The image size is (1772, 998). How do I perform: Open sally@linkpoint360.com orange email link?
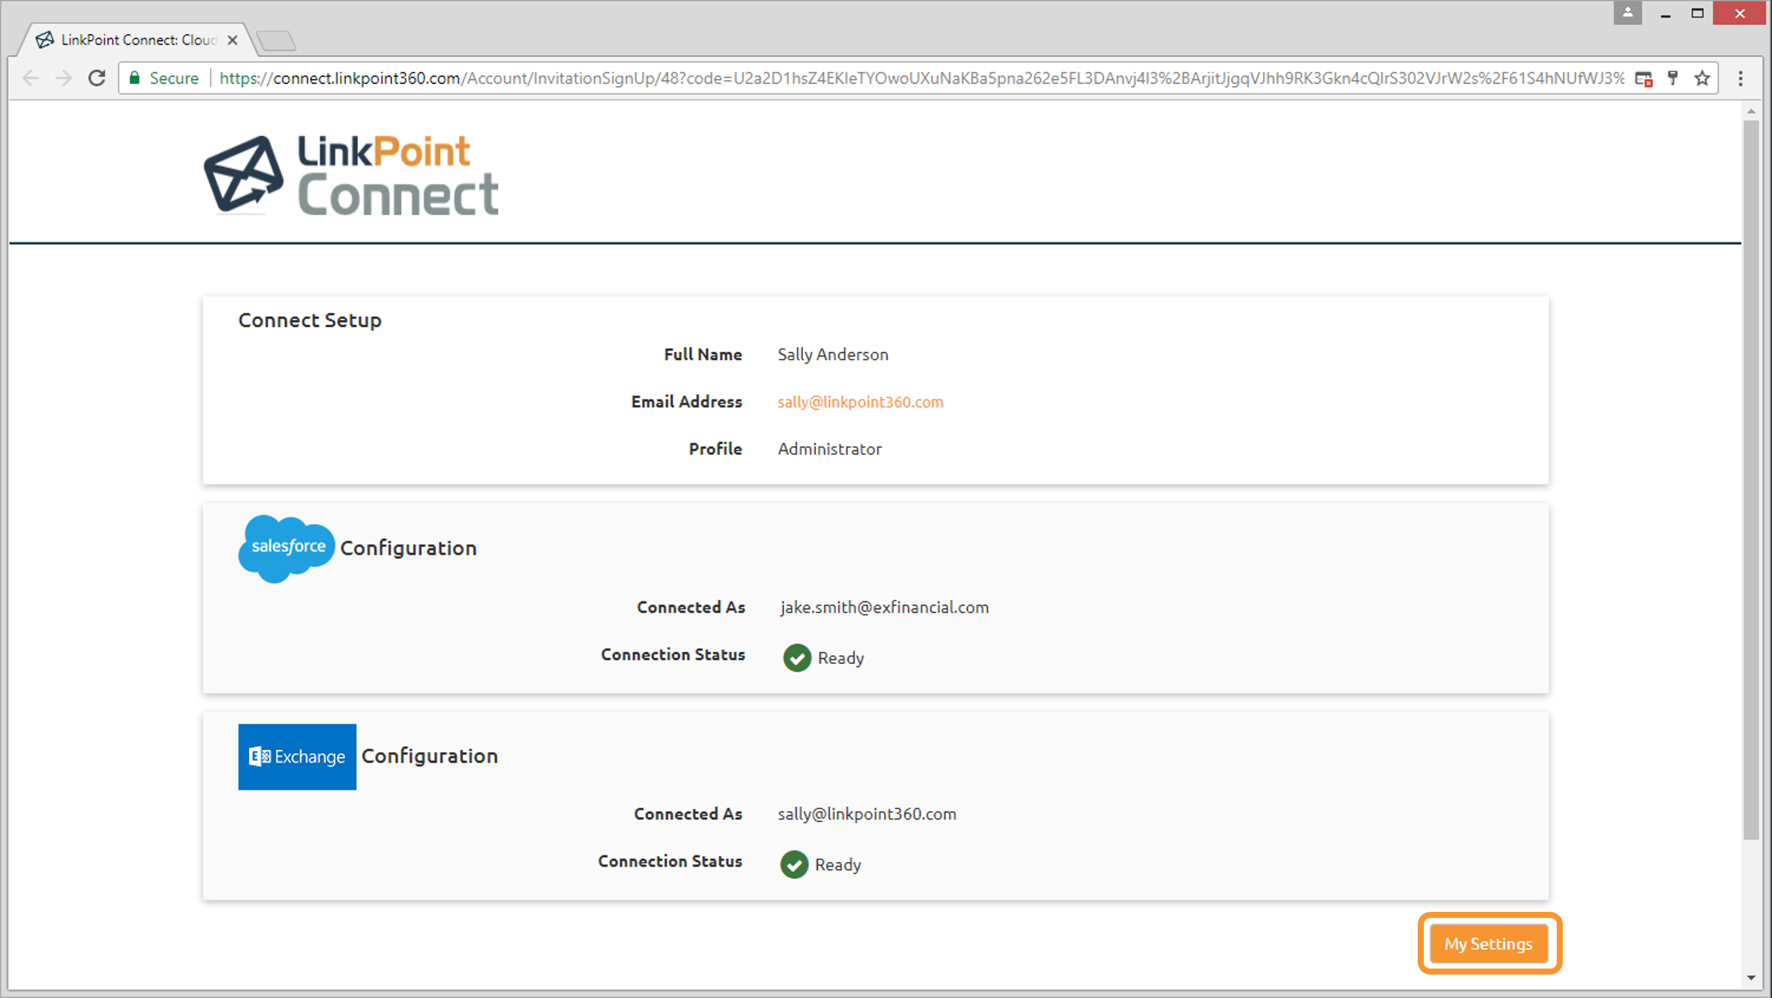[x=860, y=402]
